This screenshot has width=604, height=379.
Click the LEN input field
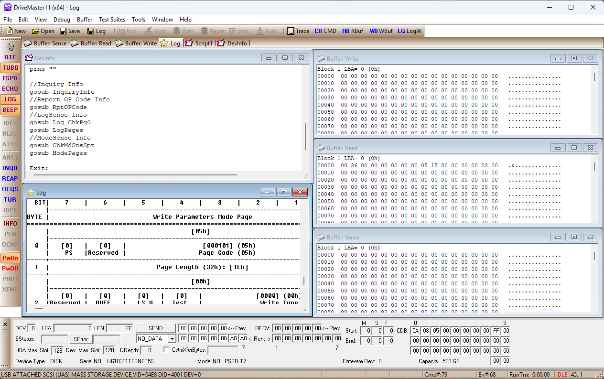pos(119,328)
